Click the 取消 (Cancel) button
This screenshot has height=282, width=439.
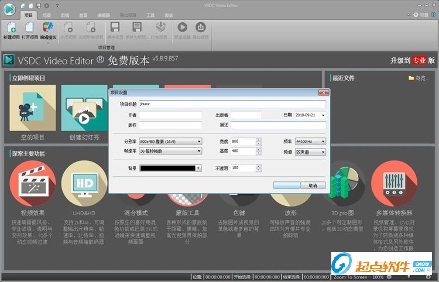[313, 185]
